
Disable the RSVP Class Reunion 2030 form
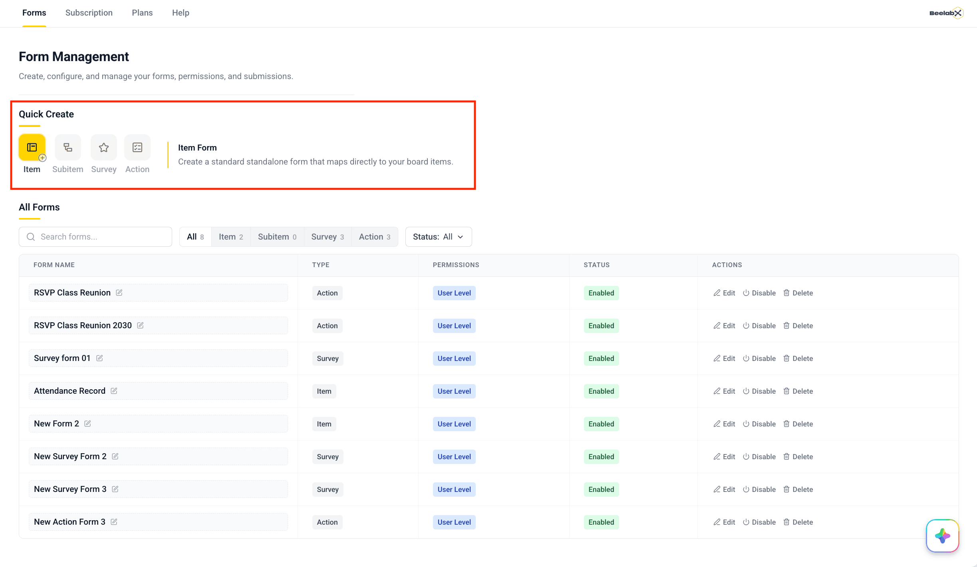[759, 326]
